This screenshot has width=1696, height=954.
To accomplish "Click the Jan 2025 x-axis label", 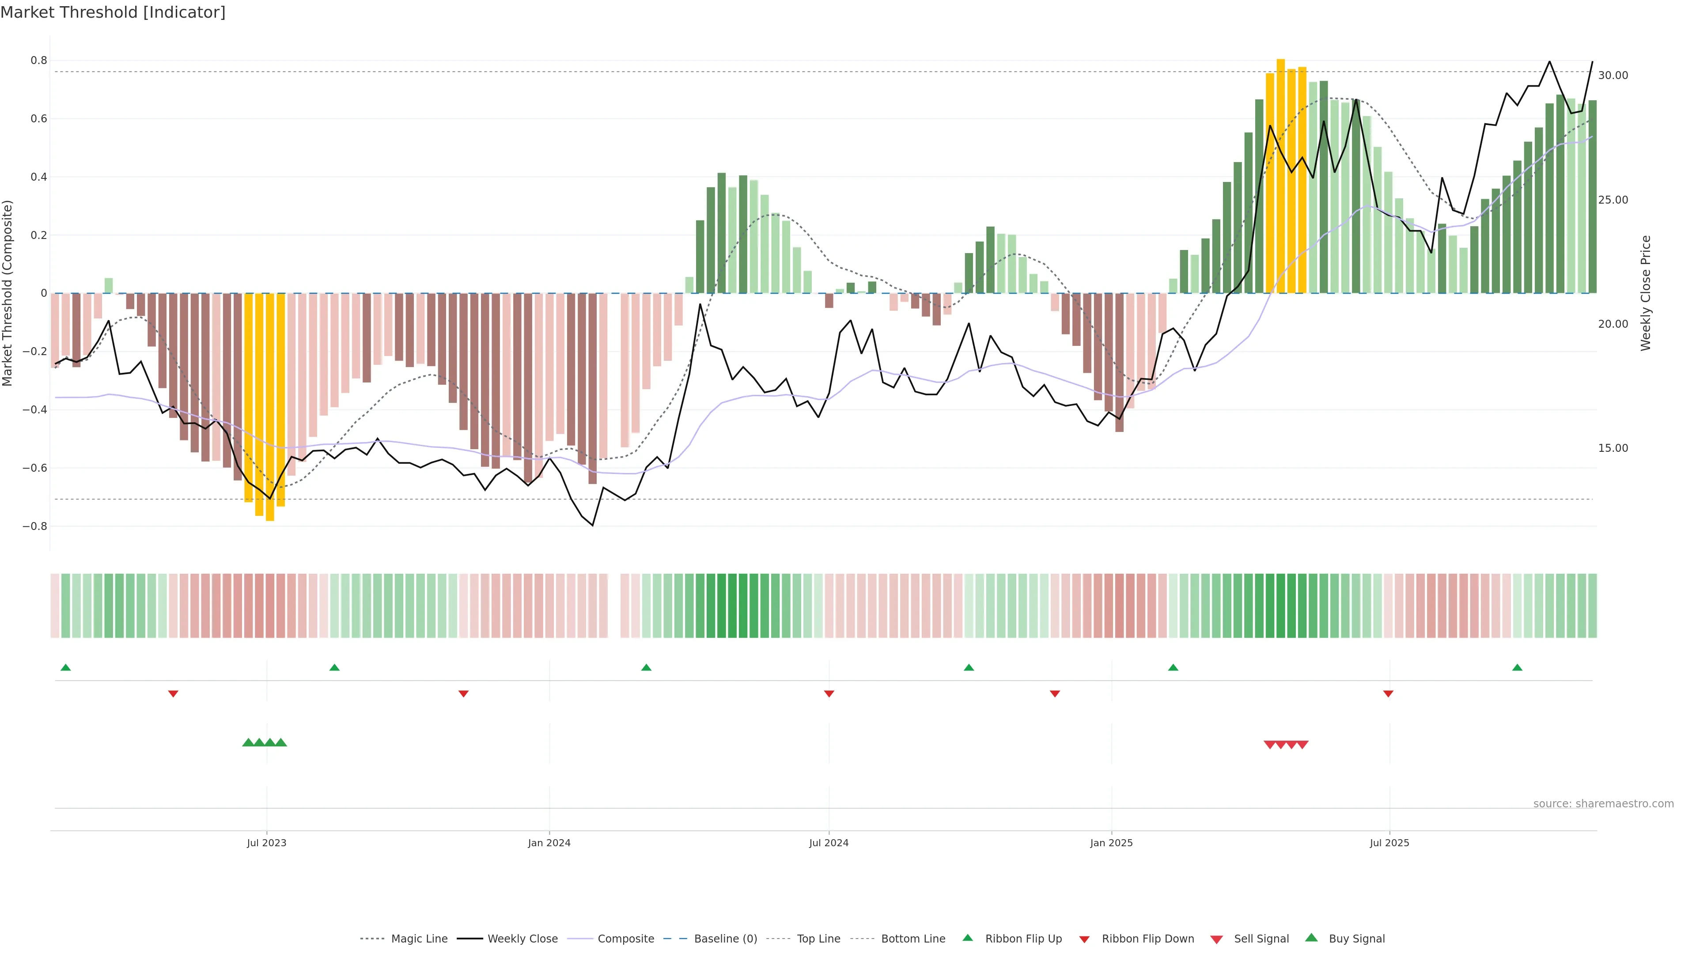I will [x=1111, y=844].
